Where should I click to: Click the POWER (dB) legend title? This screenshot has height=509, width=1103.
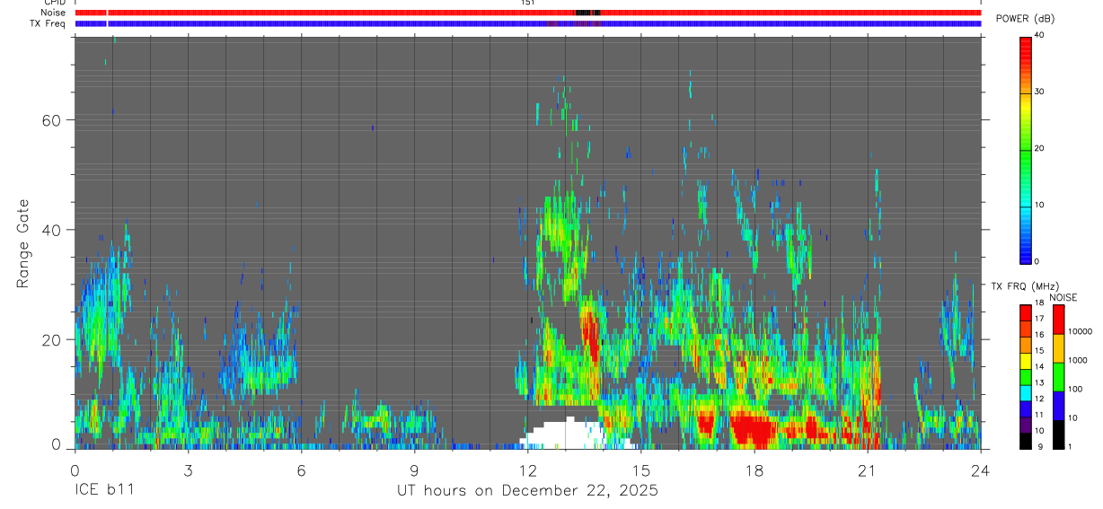tap(1025, 19)
